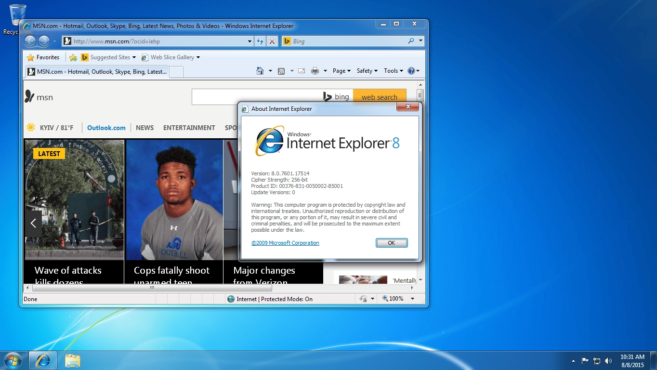Click into the Bing search box in toolbar
This screenshot has height=370, width=657.
(349, 41)
